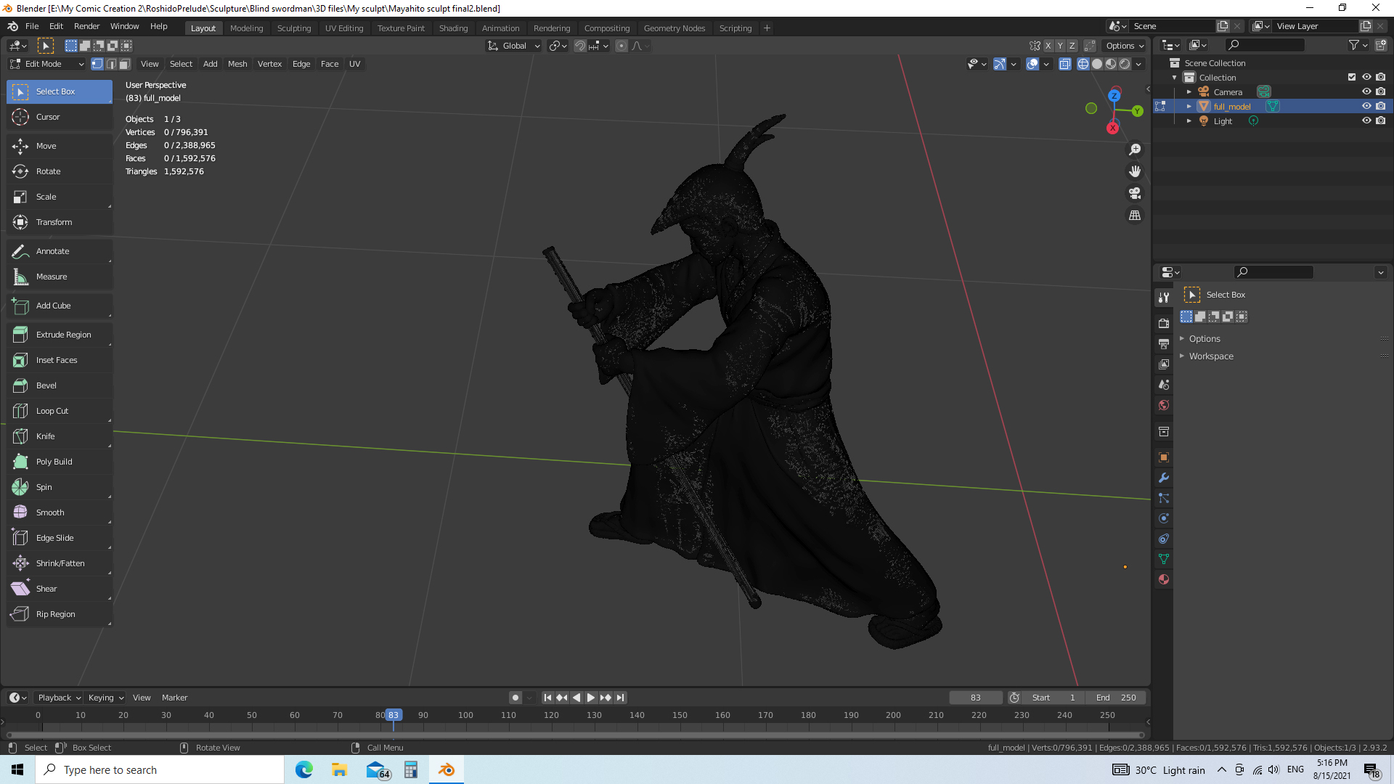
Task: Switch to the Shading workspace tab
Action: point(453,28)
